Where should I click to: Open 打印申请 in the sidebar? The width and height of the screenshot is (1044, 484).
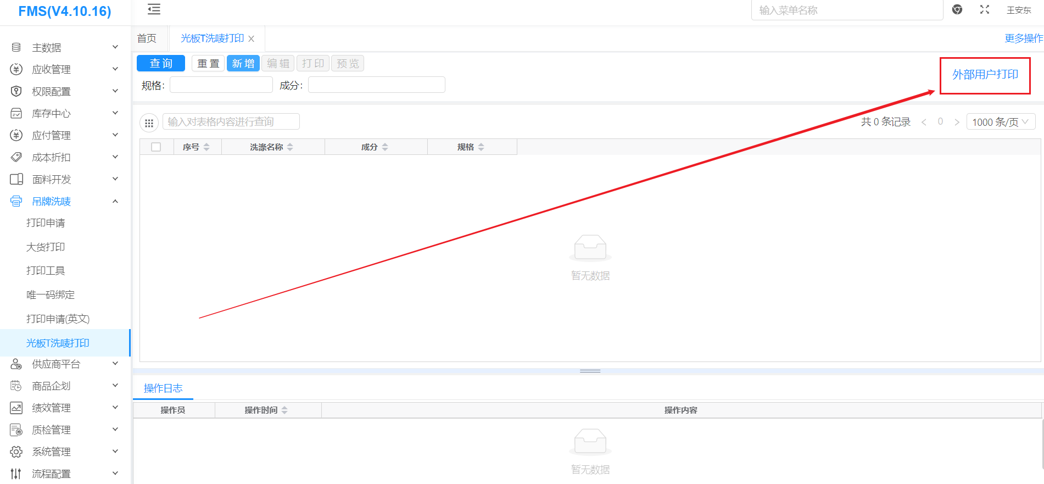[x=46, y=223]
